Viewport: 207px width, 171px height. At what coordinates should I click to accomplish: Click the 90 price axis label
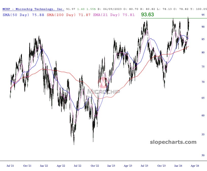pos(203,27)
